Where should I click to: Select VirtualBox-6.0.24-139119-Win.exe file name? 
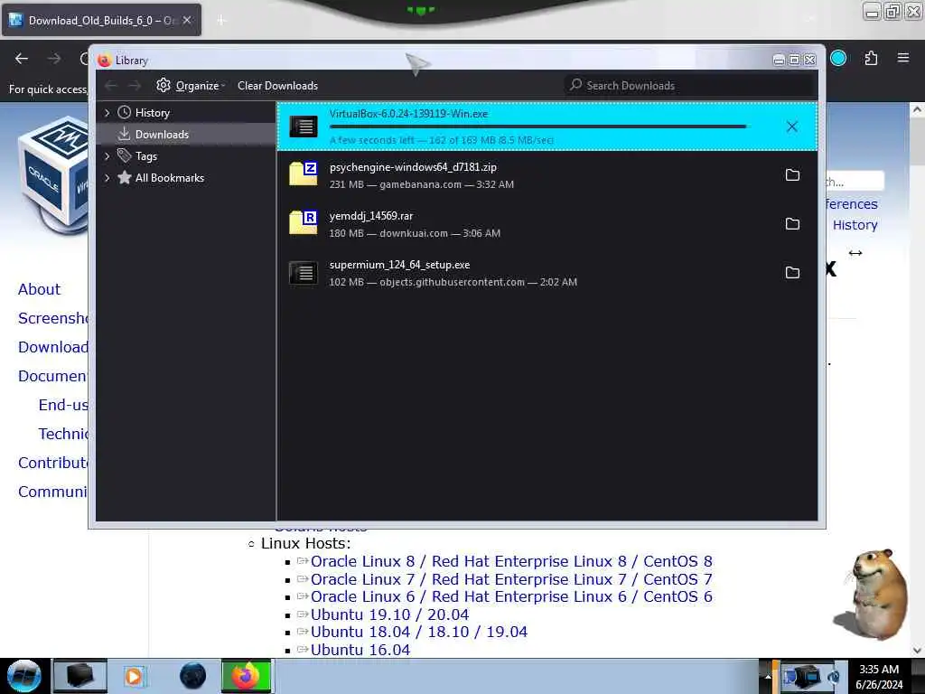[x=408, y=114]
